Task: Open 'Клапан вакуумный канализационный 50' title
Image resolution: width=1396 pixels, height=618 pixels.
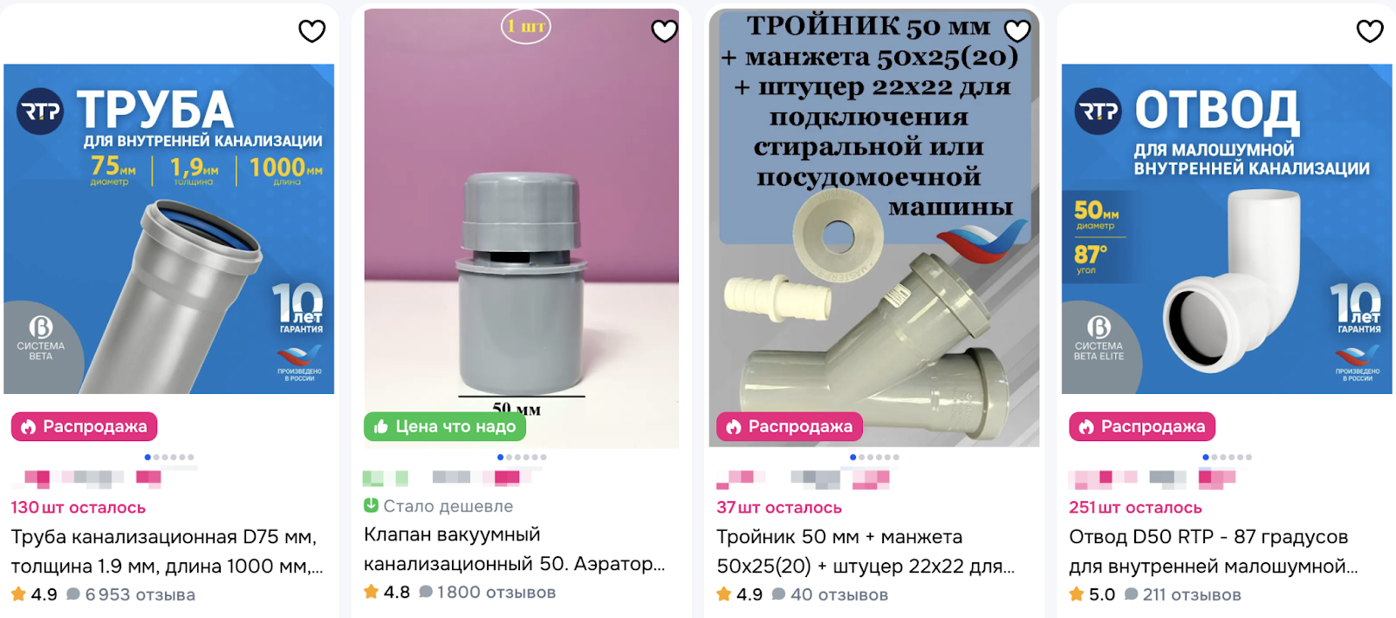Action: pyautogui.click(x=515, y=549)
